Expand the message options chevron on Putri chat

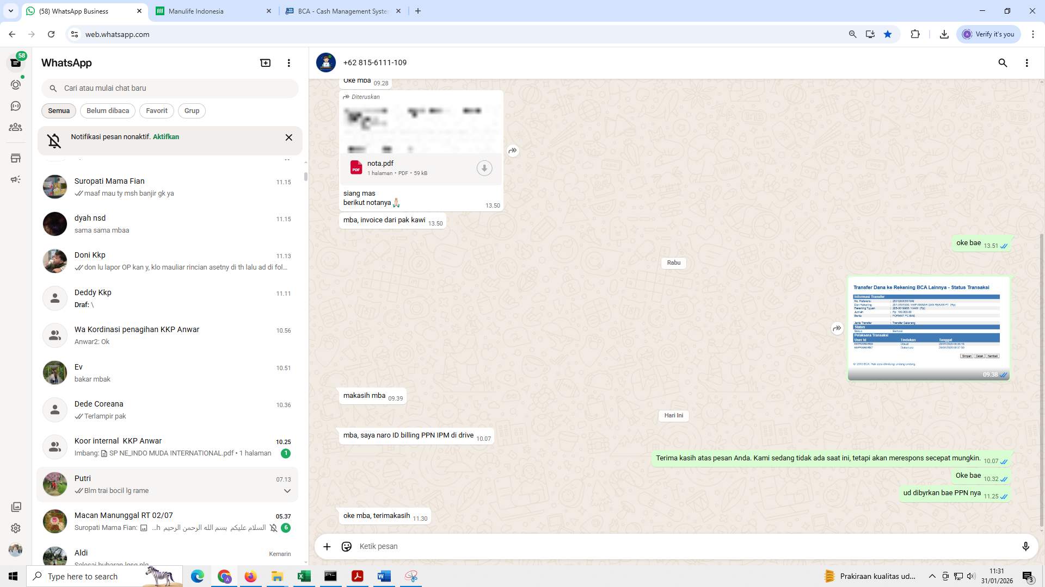click(x=287, y=491)
